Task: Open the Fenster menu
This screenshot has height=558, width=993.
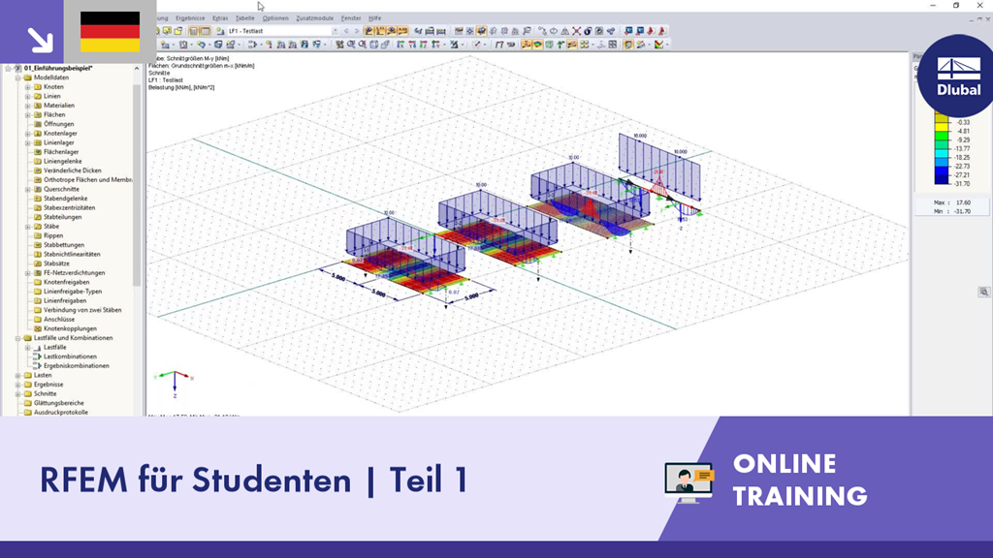Action: click(x=351, y=18)
